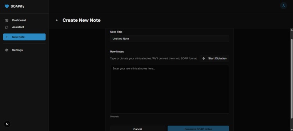The width and height of the screenshot is (293, 131).
Task: Click the 'Raw Notes' label
Action: (117, 51)
